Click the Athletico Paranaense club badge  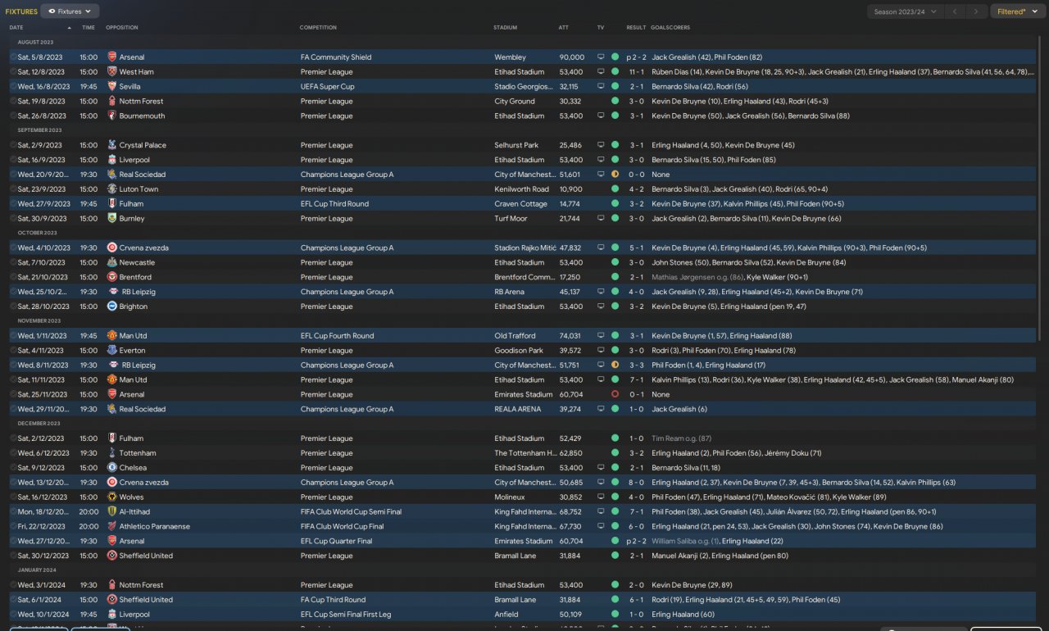coord(111,527)
